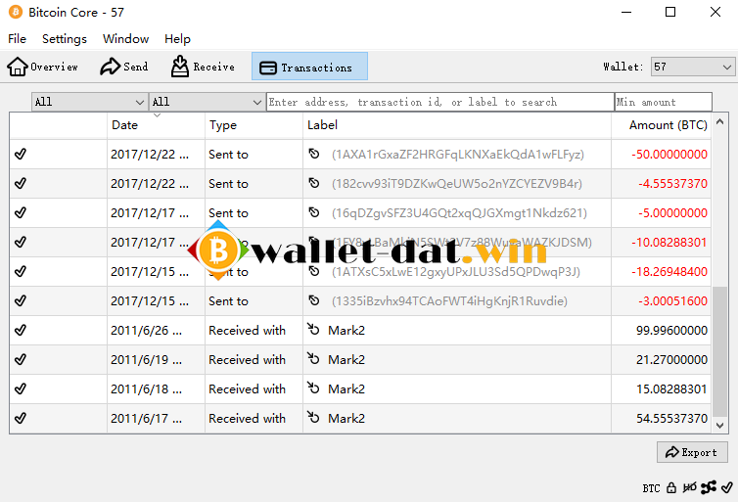
Task: Click the confirmed checkmark of -5.00000000 transaction
Action: (x=21, y=212)
